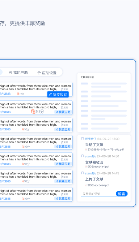The width and height of the screenshot is (139, 242).
Task: Switch to the 应助设置 tab
Action: (47, 73)
